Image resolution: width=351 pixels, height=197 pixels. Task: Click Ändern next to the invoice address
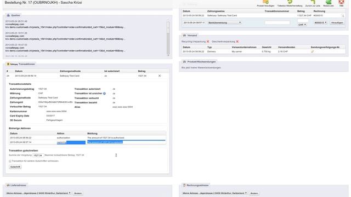(x=254, y=193)
